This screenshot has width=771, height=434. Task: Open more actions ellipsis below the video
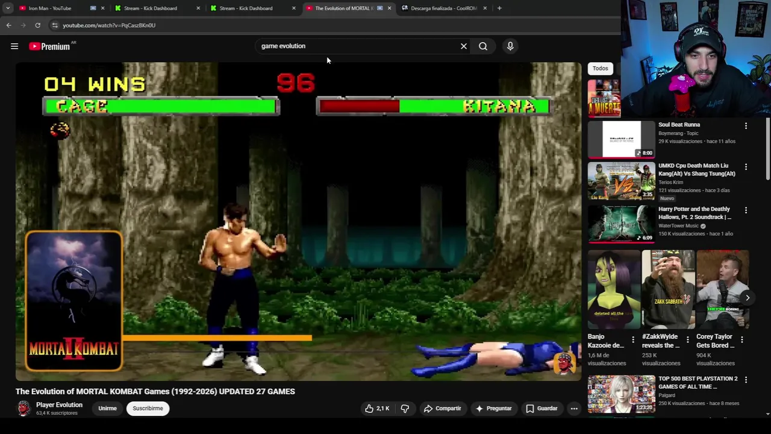574,409
